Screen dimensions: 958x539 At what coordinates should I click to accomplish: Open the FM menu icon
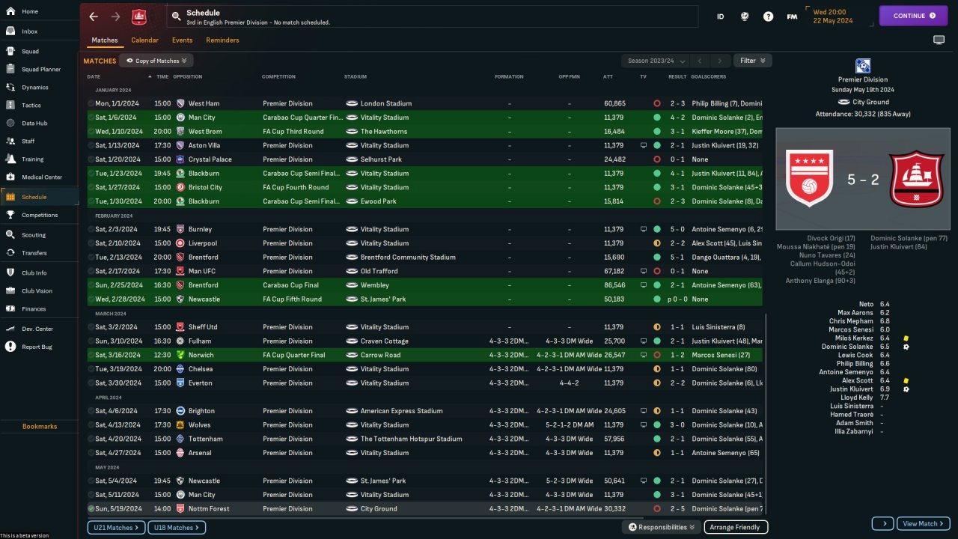pyautogui.click(x=792, y=16)
